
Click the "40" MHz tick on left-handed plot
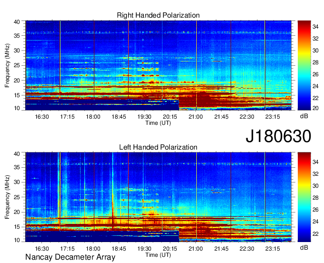(x=17, y=154)
